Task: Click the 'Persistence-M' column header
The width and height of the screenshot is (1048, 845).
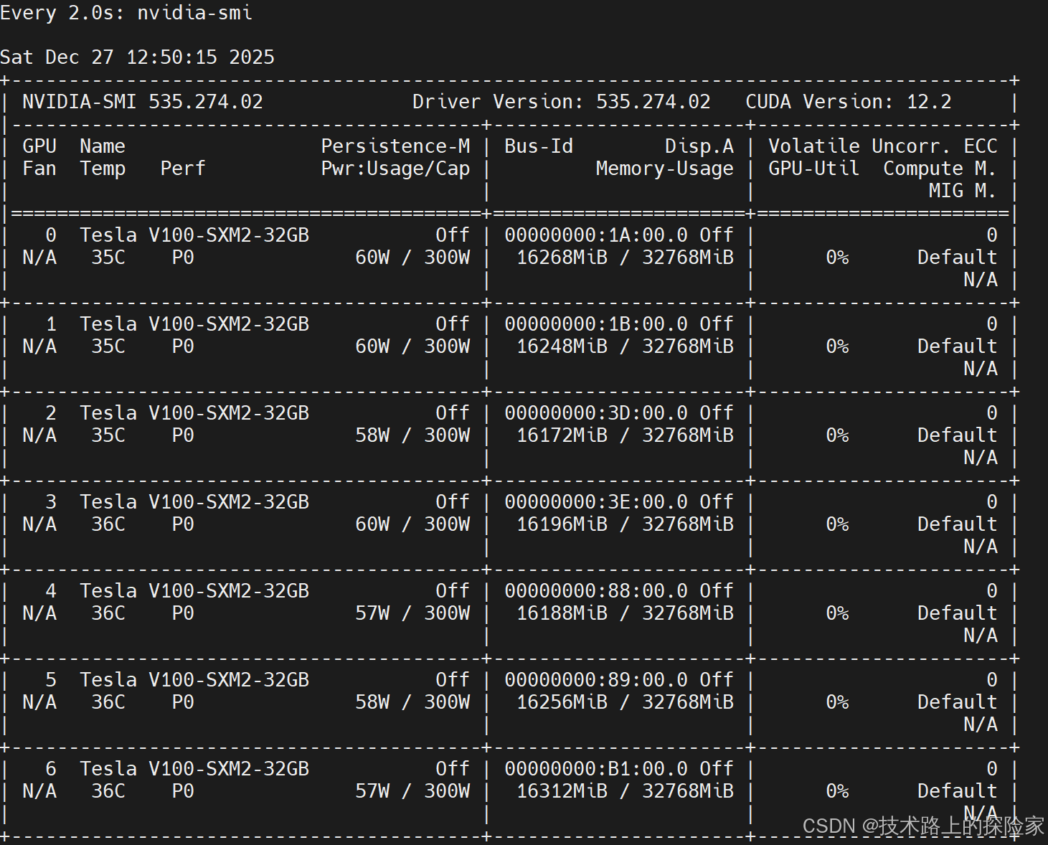Action: [395, 146]
